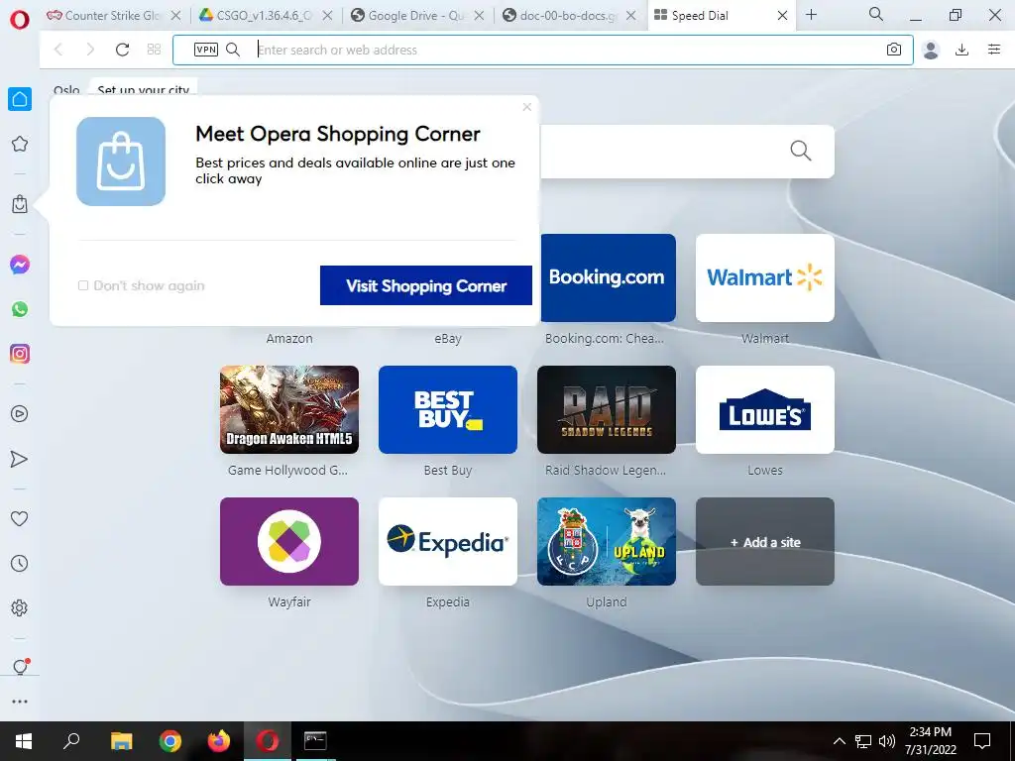Open the Dragon Awaken HTML5 tile
The width and height of the screenshot is (1015, 761).
[x=289, y=409]
